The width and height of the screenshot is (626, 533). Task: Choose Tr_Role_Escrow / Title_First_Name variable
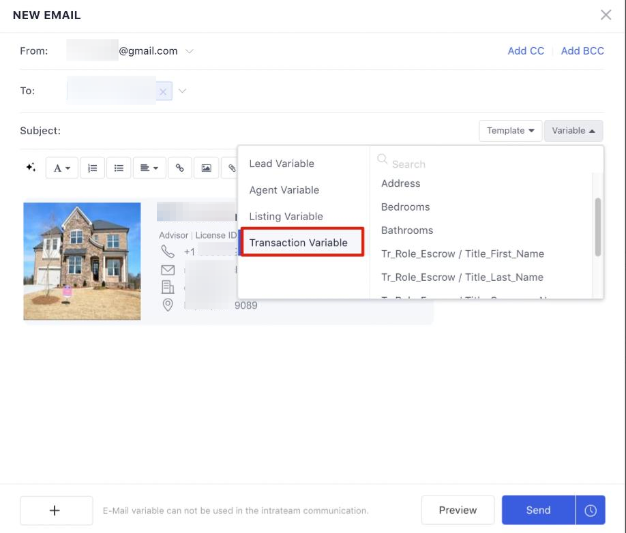tap(462, 254)
